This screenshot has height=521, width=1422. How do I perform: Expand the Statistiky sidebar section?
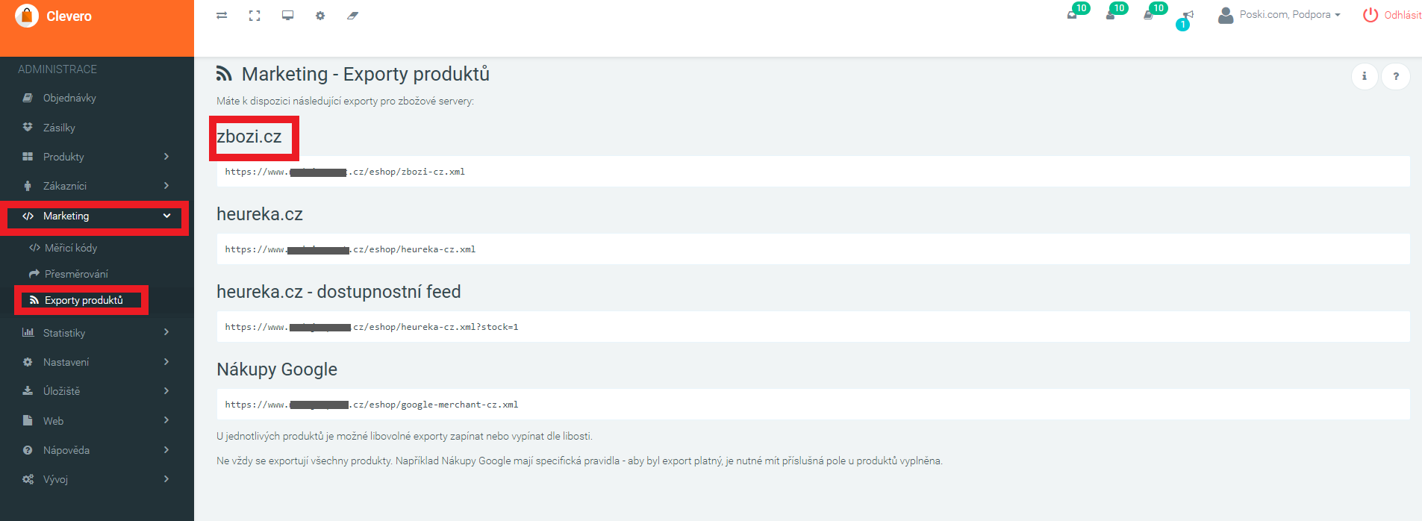pos(96,333)
